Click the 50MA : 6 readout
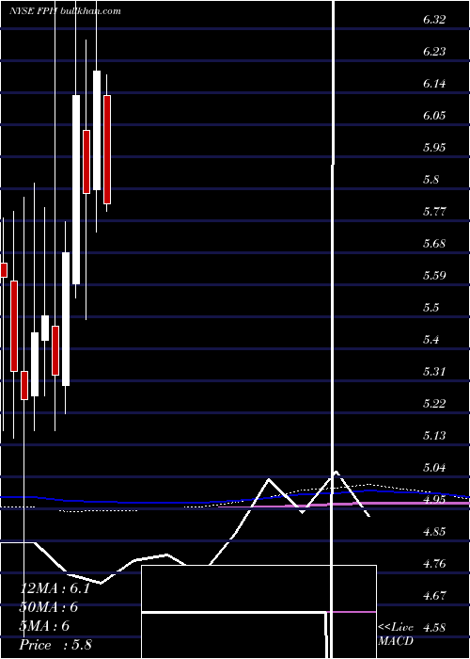The height and width of the screenshot is (659, 470). (x=49, y=607)
